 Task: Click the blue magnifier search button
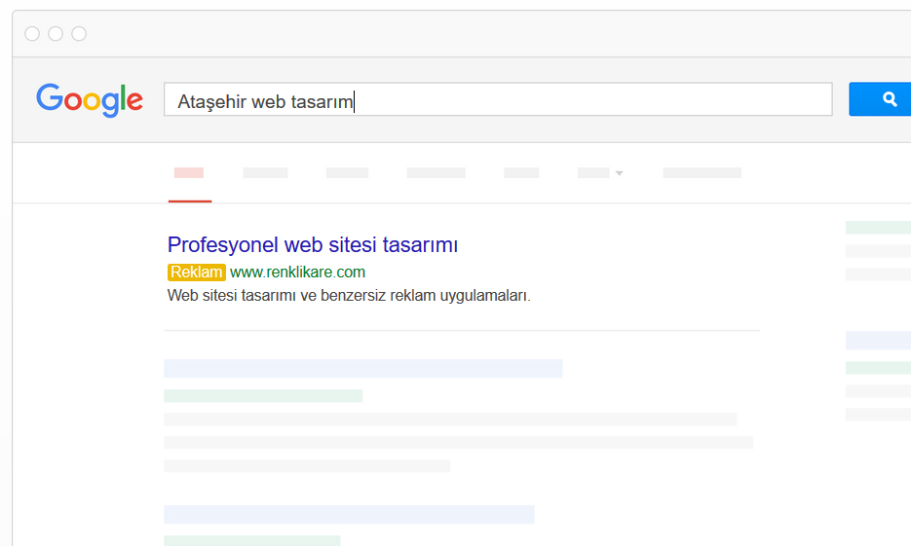(x=880, y=99)
